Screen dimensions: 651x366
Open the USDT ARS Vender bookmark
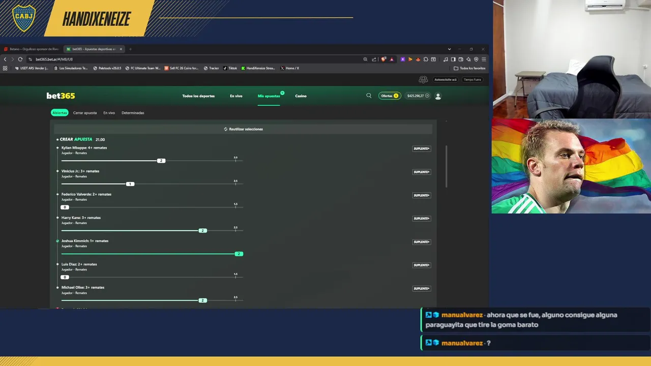click(32, 68)
